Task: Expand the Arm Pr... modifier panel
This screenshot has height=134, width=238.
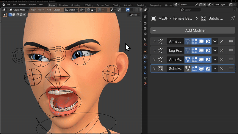Action: pos(154,60)
